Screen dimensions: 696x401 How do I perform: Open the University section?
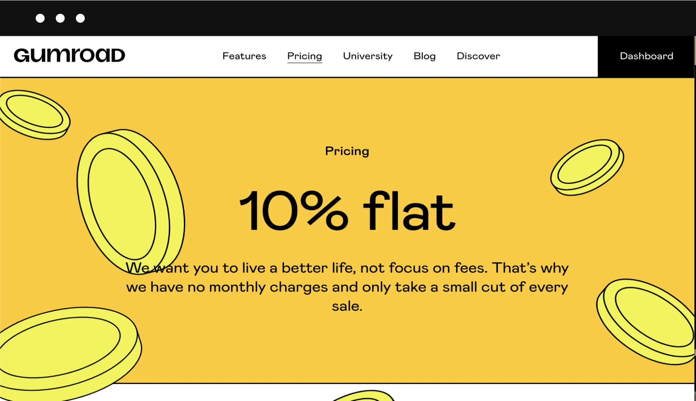pyautogui.click(x=367, y=56)
